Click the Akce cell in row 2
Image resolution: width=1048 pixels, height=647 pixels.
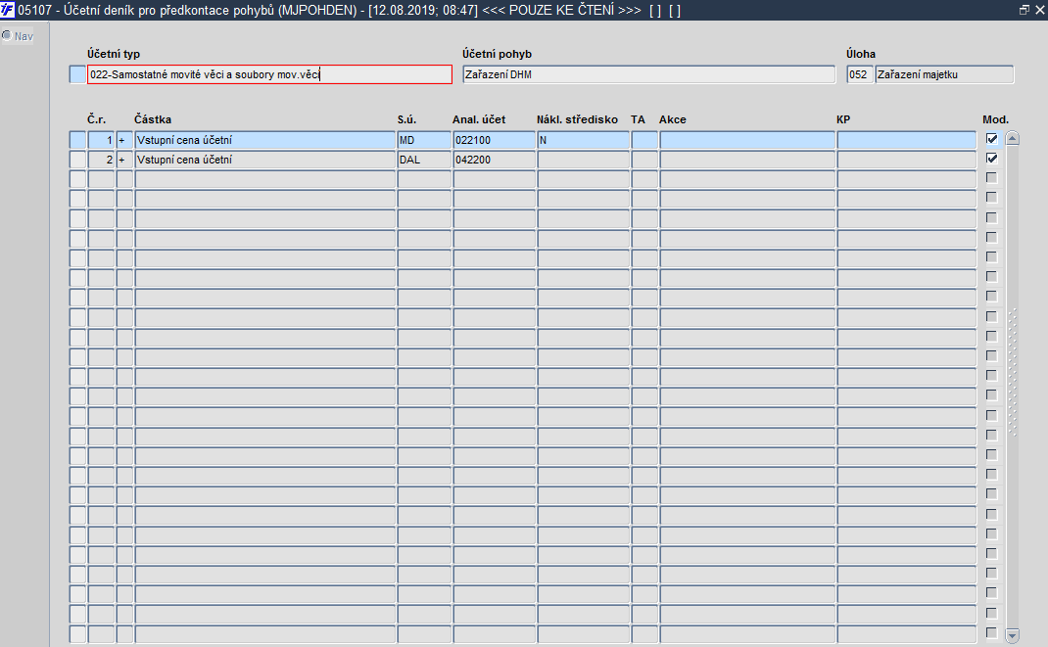click(x=747, y=160)
